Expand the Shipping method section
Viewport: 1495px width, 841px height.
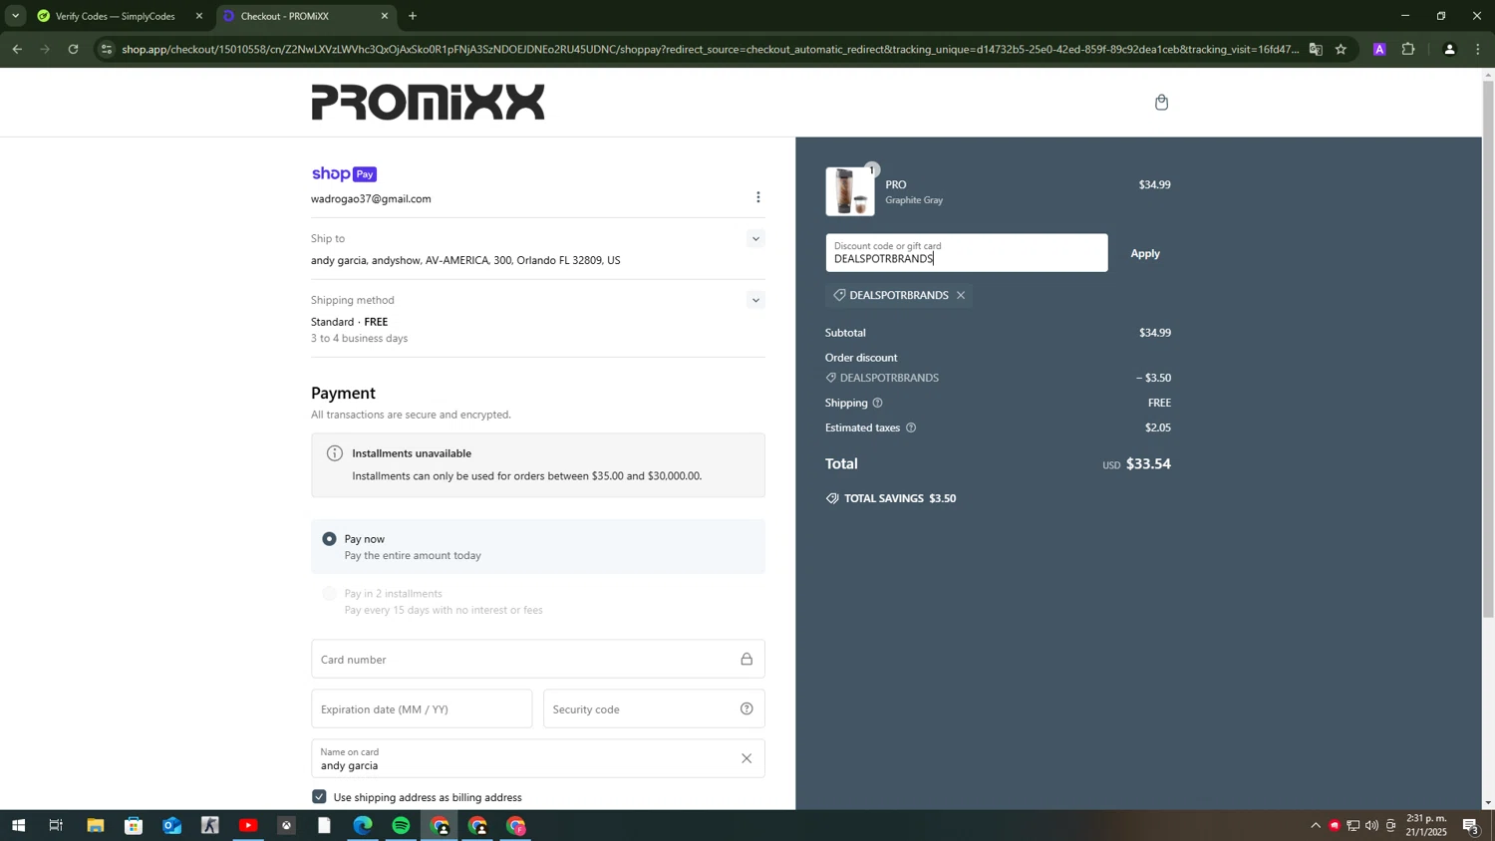click(x=755, y=300)
